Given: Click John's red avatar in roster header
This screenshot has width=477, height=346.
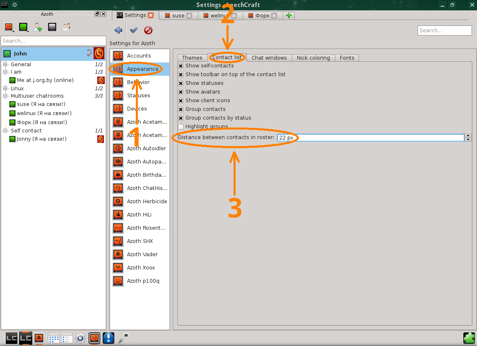Looking at the screenshot, I should pos(99,53).
